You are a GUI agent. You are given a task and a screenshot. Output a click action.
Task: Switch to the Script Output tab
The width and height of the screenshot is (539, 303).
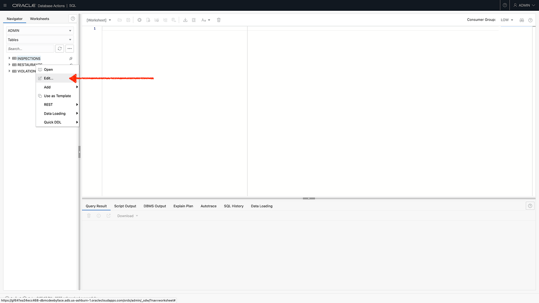pos(125,206)
